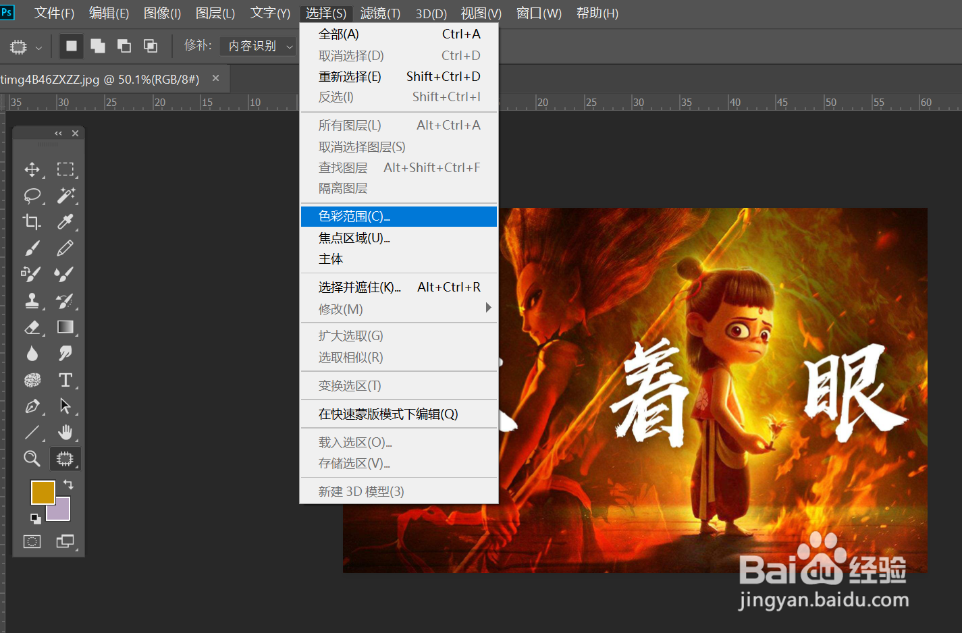The image size is (962, 633).
Task: Select the Patch tool in toolbox
Action: 65,459
